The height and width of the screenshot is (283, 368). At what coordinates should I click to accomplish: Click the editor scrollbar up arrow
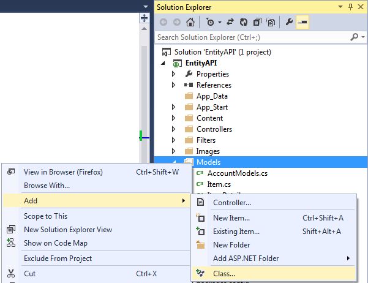(x=144, y=29)
